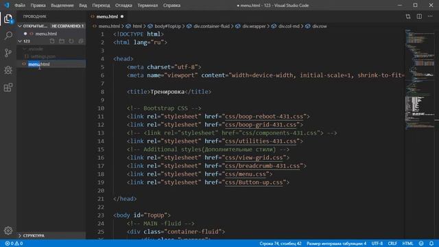Click the Open Changes icon in editor toolbar

tap(408, 16)
